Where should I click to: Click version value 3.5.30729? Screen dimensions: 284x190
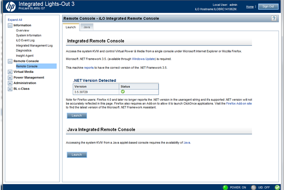81,92
